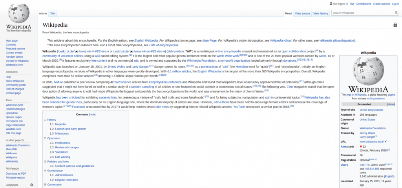Open Lists of encyclopedias link

click(x=164, y=45)
